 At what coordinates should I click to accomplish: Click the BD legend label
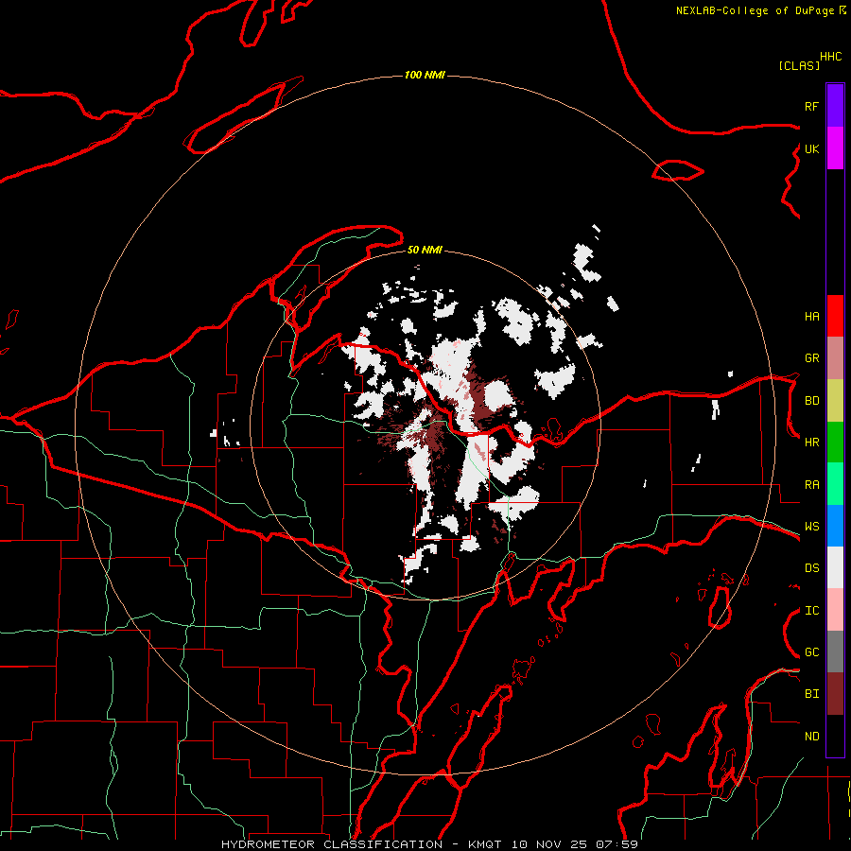click(811, 401)
